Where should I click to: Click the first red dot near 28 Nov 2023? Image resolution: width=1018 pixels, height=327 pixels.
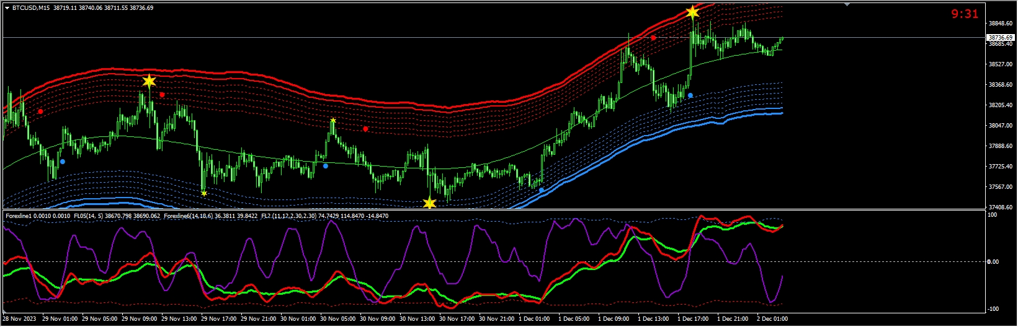tap(40, 111)
